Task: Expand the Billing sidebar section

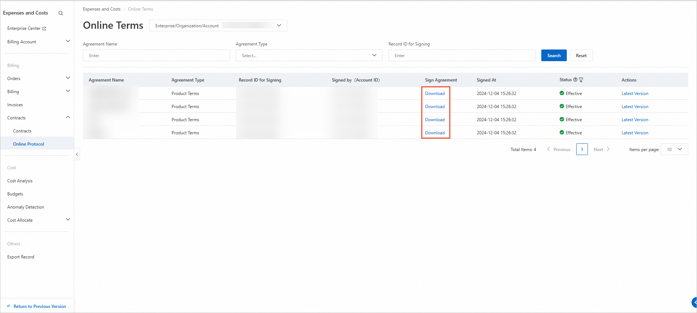Action: [68, 91]
